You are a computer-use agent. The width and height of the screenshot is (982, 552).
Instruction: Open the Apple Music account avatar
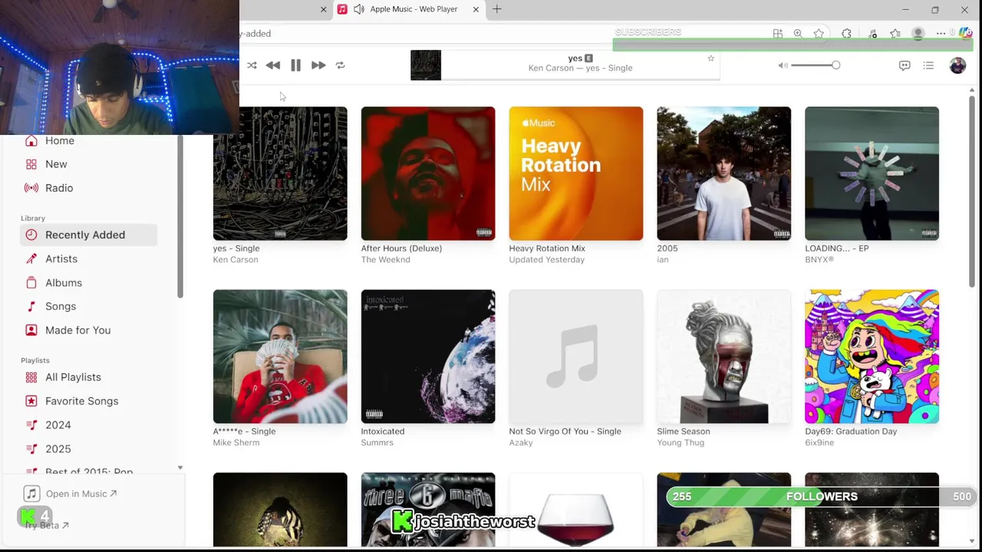coord(957,65)
